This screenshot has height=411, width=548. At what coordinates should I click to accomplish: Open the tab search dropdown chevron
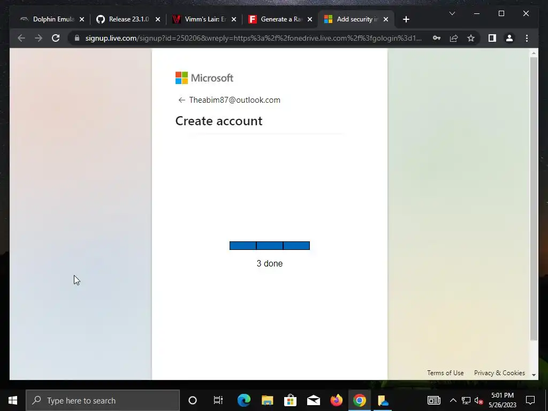pos(452,13)
